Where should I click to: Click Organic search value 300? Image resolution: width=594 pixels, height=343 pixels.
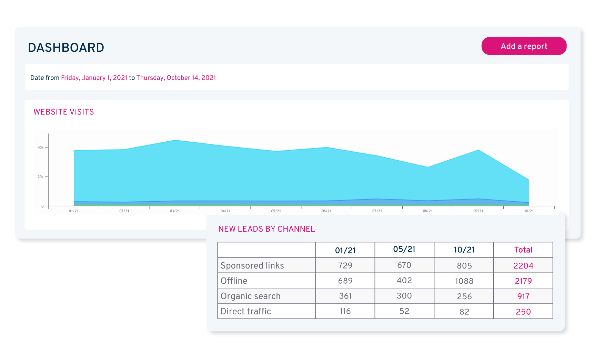click(404, 296)
